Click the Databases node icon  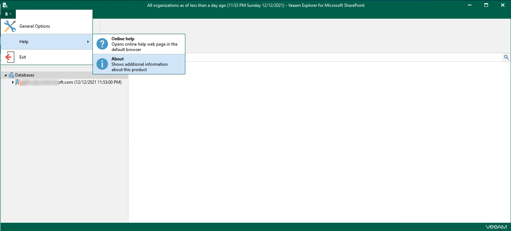coord(11,75)
